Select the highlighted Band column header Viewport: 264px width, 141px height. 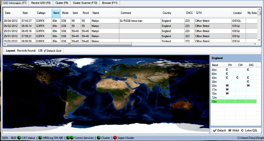tap(56, 13)
